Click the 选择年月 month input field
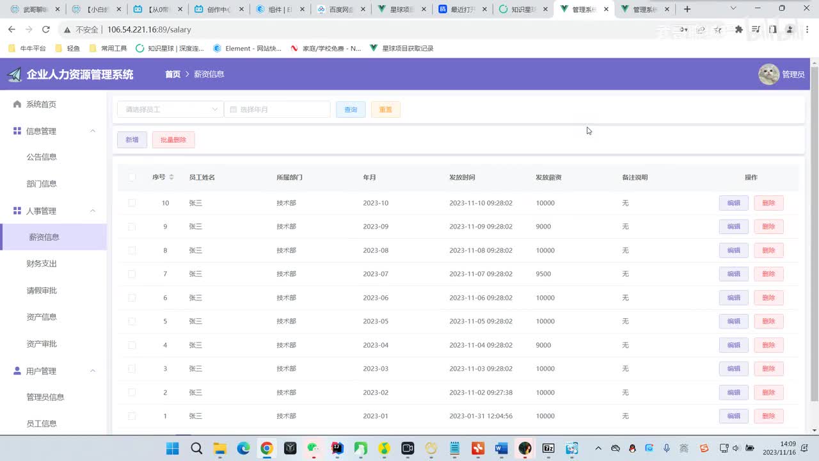819x461 pixels. 277,109
